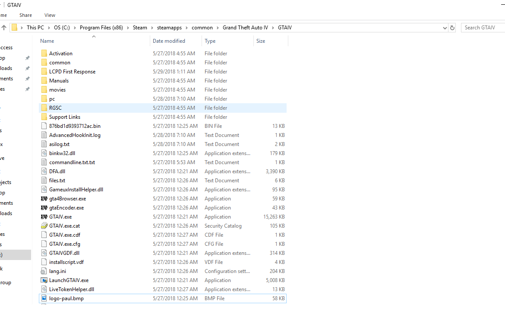Click the 15,263 KB size value
The width and height of the screenshot is (505, 311).
[274, 217]
